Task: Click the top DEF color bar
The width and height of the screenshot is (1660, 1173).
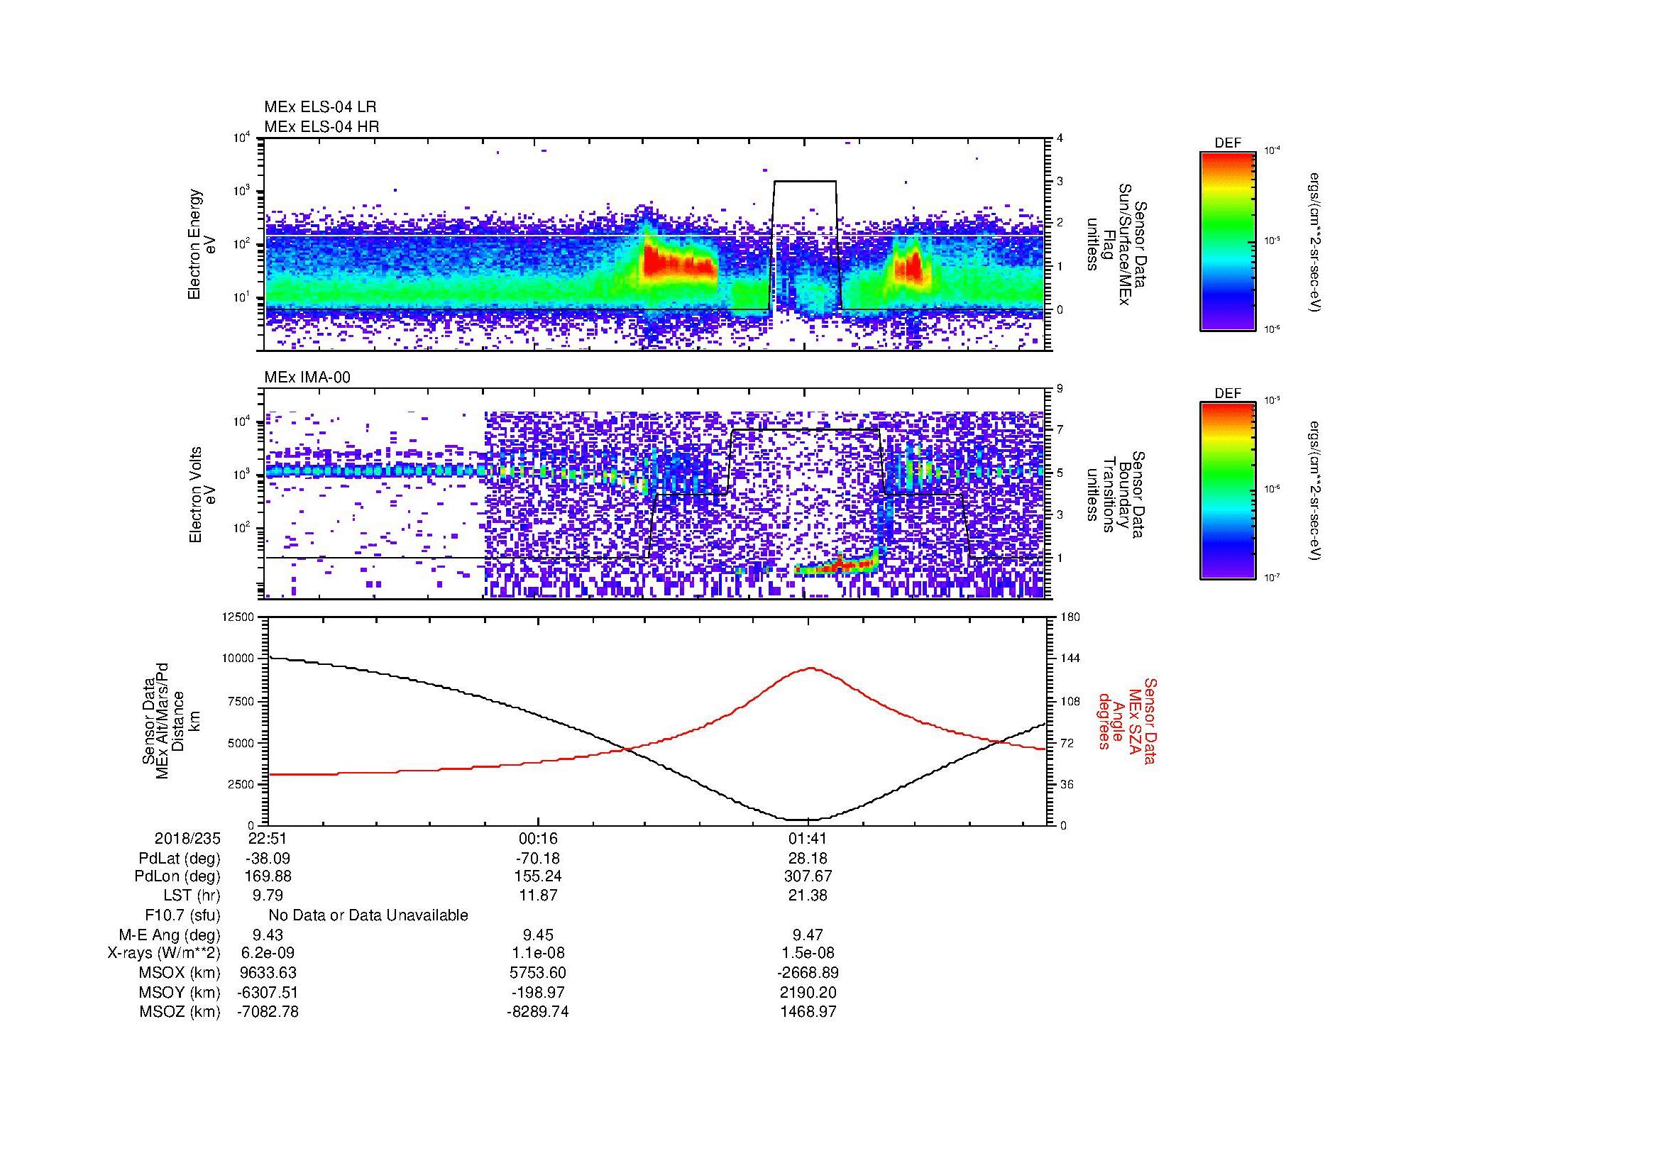Action: tap(1228, 241)
